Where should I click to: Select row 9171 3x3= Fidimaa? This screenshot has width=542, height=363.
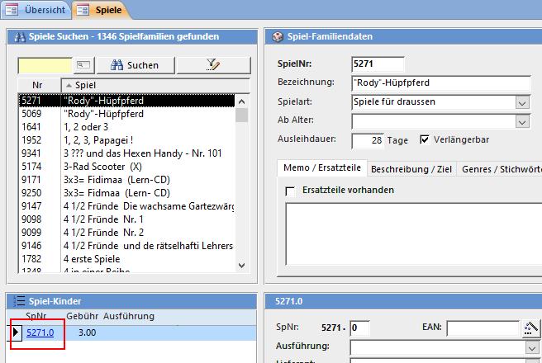point(127,180)
